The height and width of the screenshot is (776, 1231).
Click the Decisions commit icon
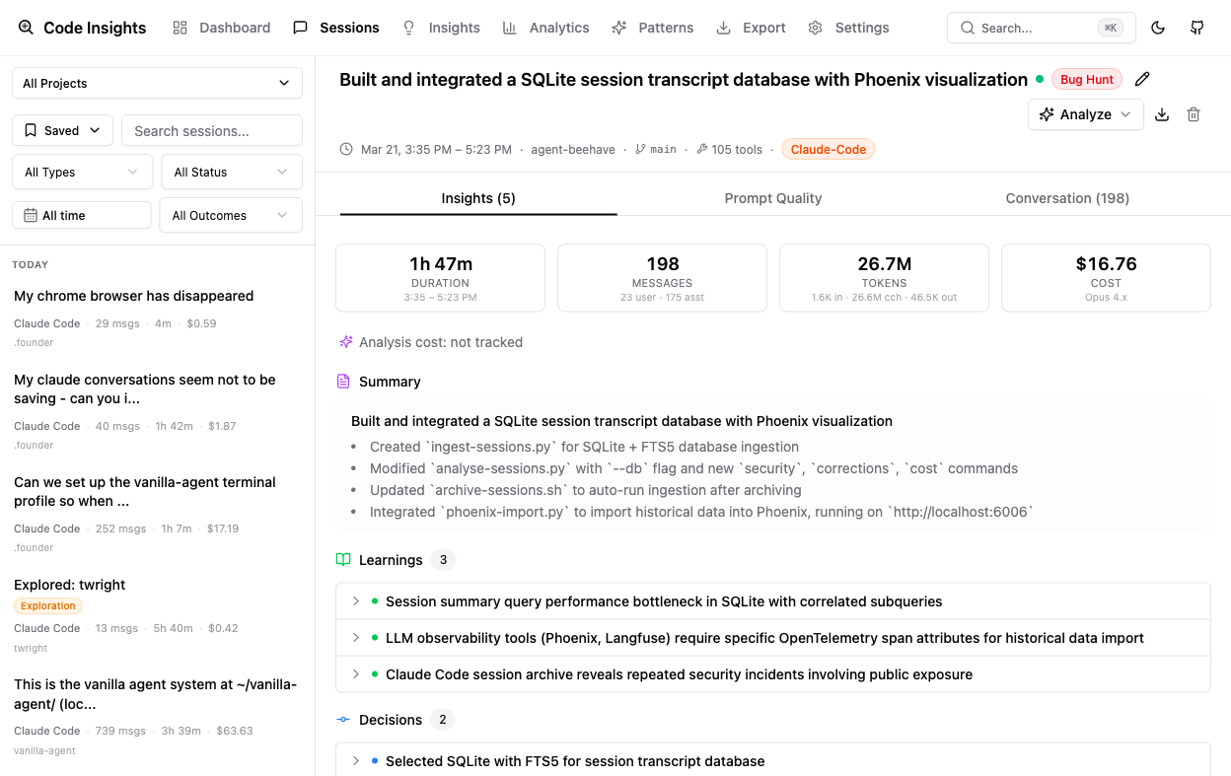pos(343,720)
